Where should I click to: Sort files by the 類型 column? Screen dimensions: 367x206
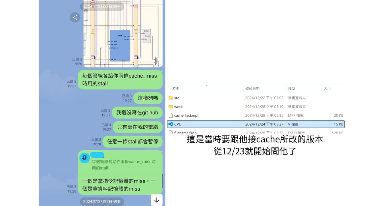[292, 89]
